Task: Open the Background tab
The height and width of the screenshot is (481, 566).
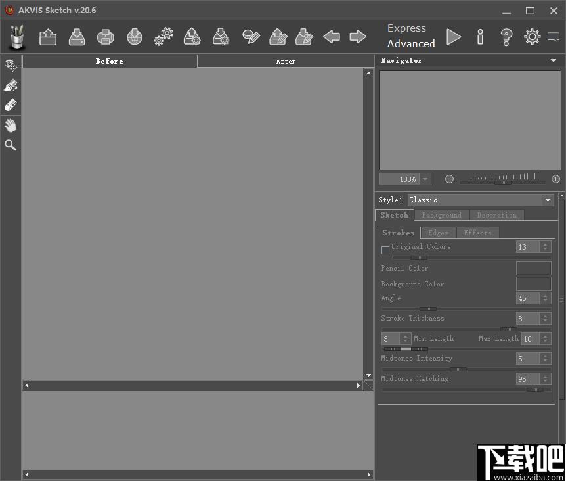Action: (441, 216)
